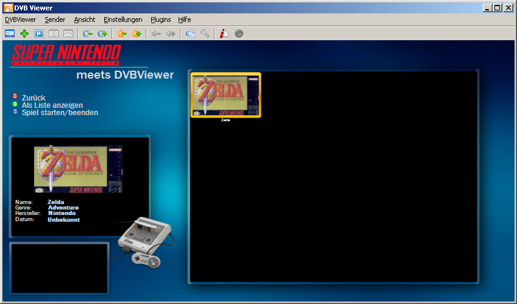Open settings via the wrench icon
The width and height of the screenshot is (517, 304).
tap(205, 34)
